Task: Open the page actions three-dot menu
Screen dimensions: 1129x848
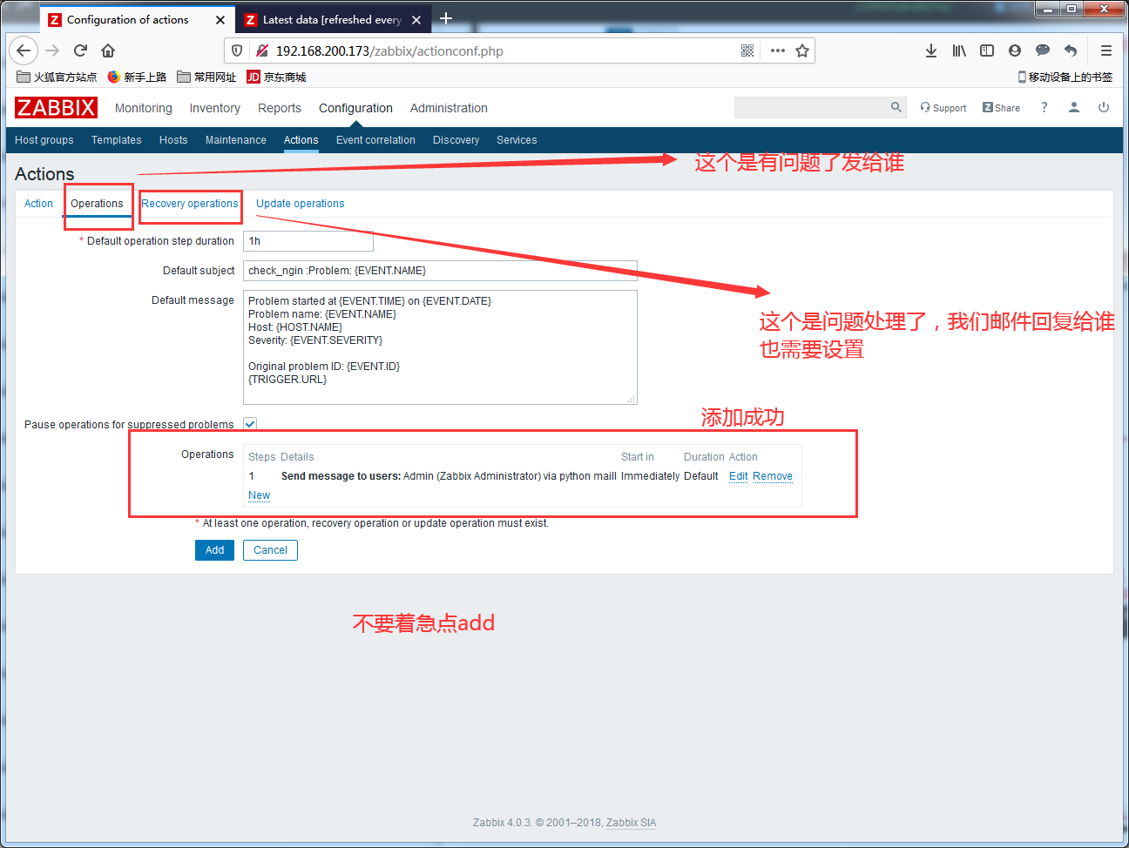Action: coord(778,50)
